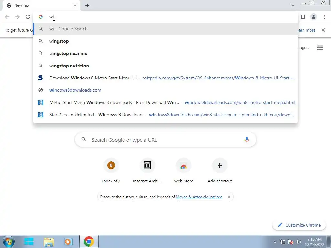331x248 pixels.
Task: Open the Internet Archive shortcut
Action: [x=147, y=171]
